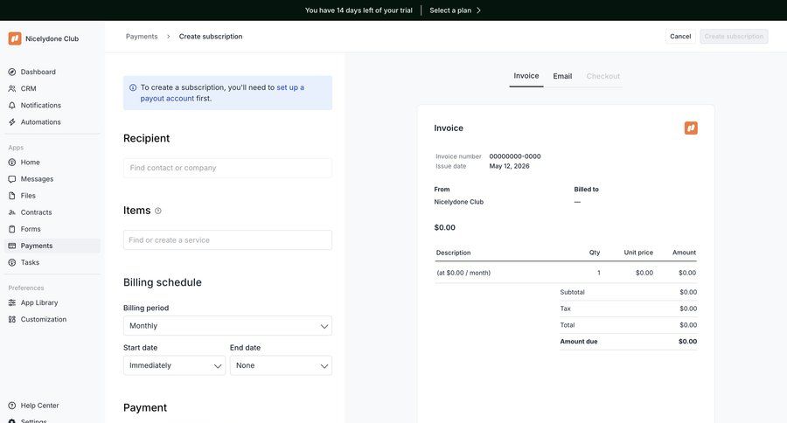Click the Create subscription breadcrumb text
The width and height of the screenshot is (787, 423).
211,36
